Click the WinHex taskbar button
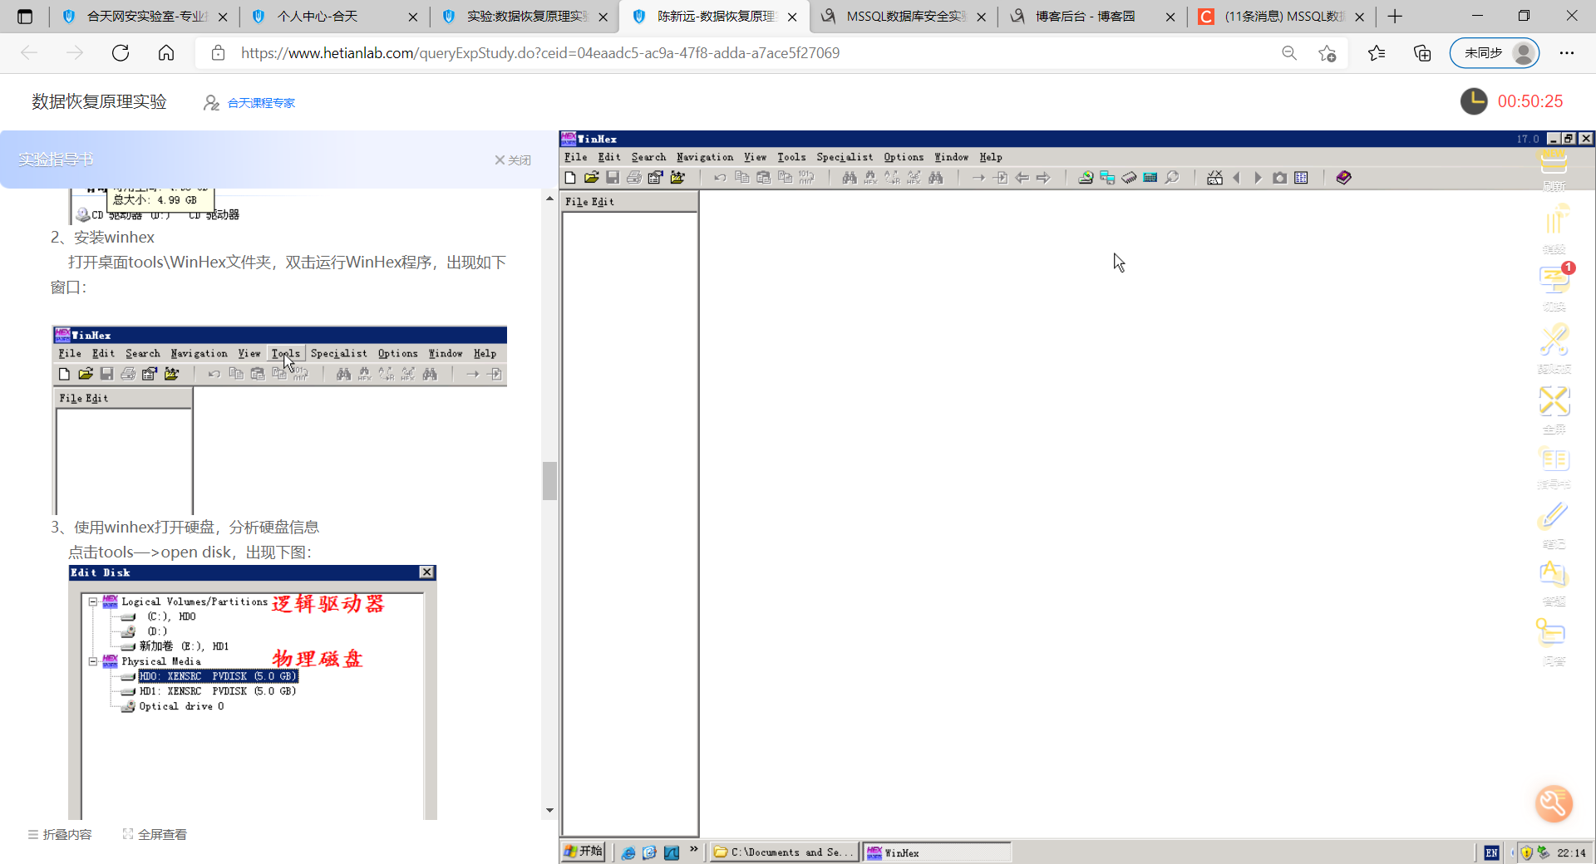 937,852
